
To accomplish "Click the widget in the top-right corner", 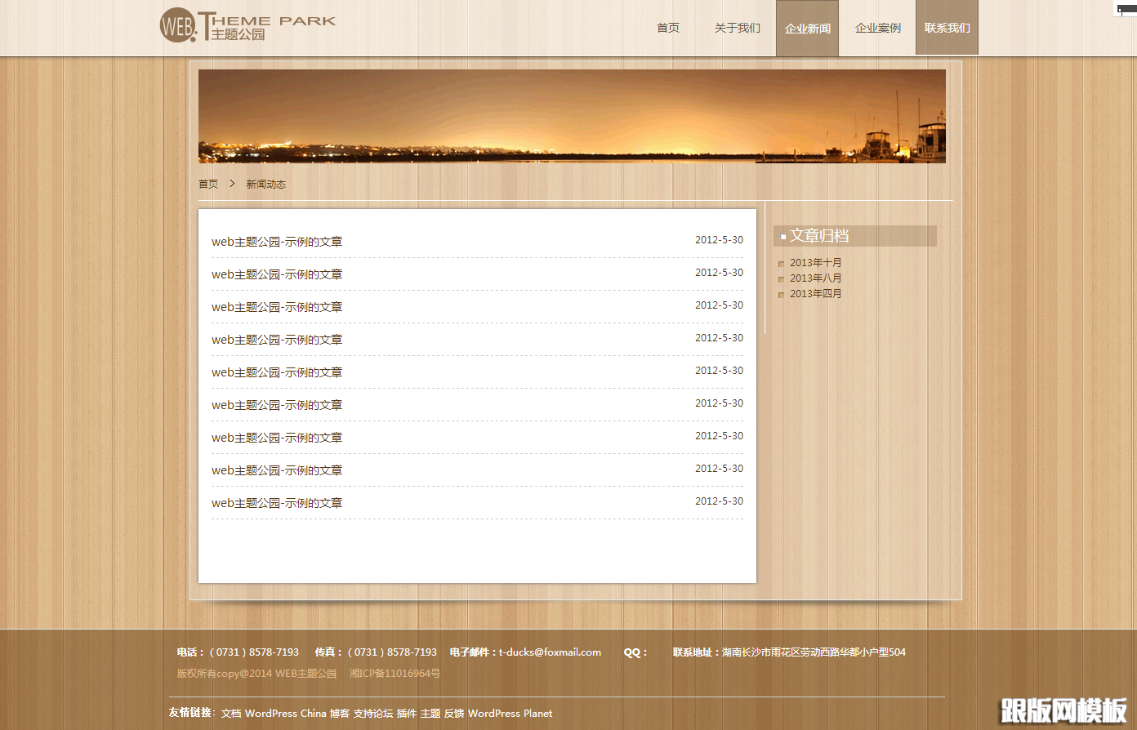I will pyautogui.click(x=1126, y=9).
